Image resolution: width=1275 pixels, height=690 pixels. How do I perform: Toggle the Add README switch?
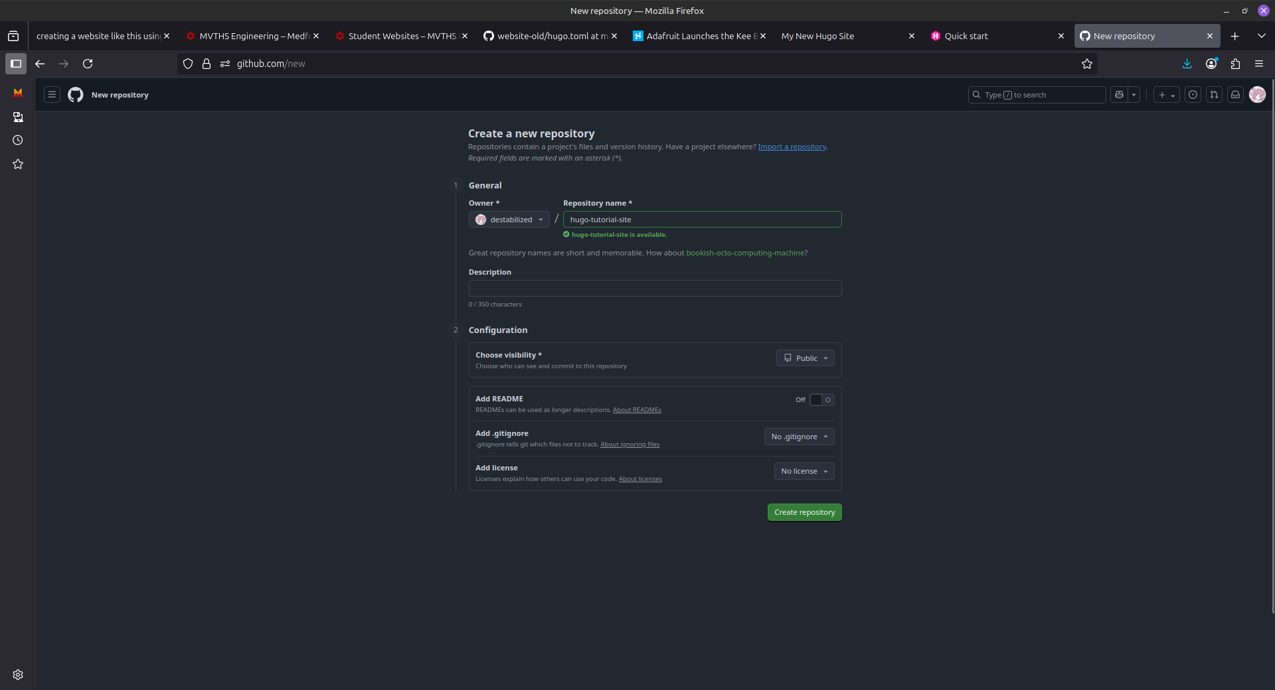pos(821,399)
